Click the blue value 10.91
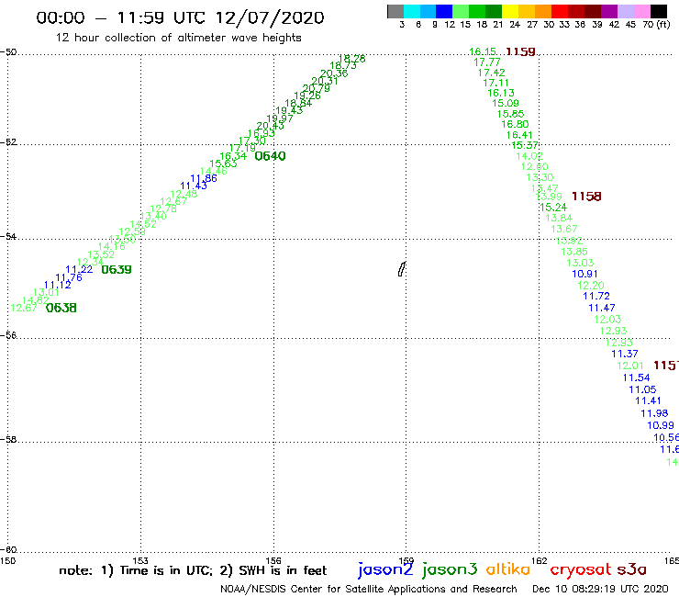Image resolution: width=679 pixels, height=597 pixels. [x=584, y=274]
